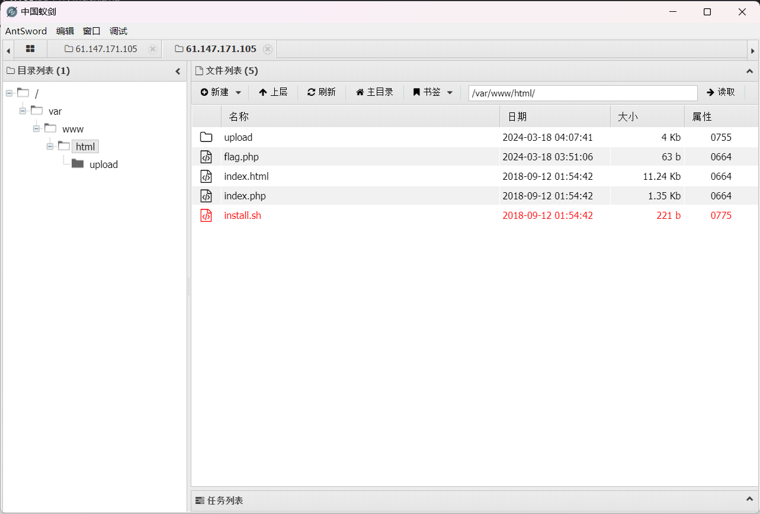Click the date 2024-03-18 04:07:41
Viewport: 760px width, 514px height.
547,137
